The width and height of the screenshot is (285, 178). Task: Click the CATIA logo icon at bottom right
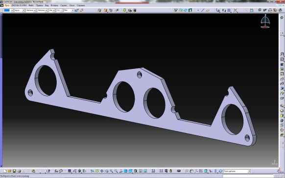coord(281,171)
